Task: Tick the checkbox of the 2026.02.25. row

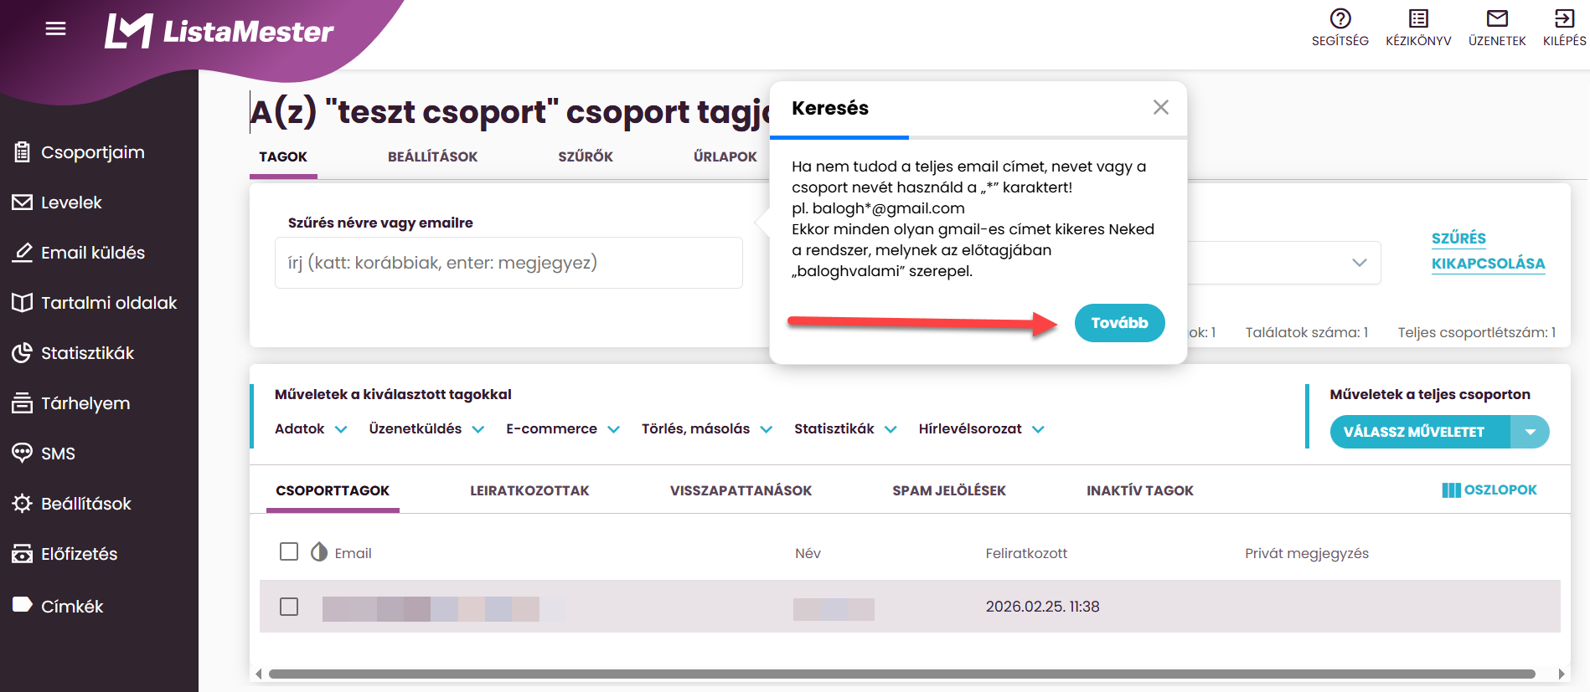Action: click(x=289, y=607)
